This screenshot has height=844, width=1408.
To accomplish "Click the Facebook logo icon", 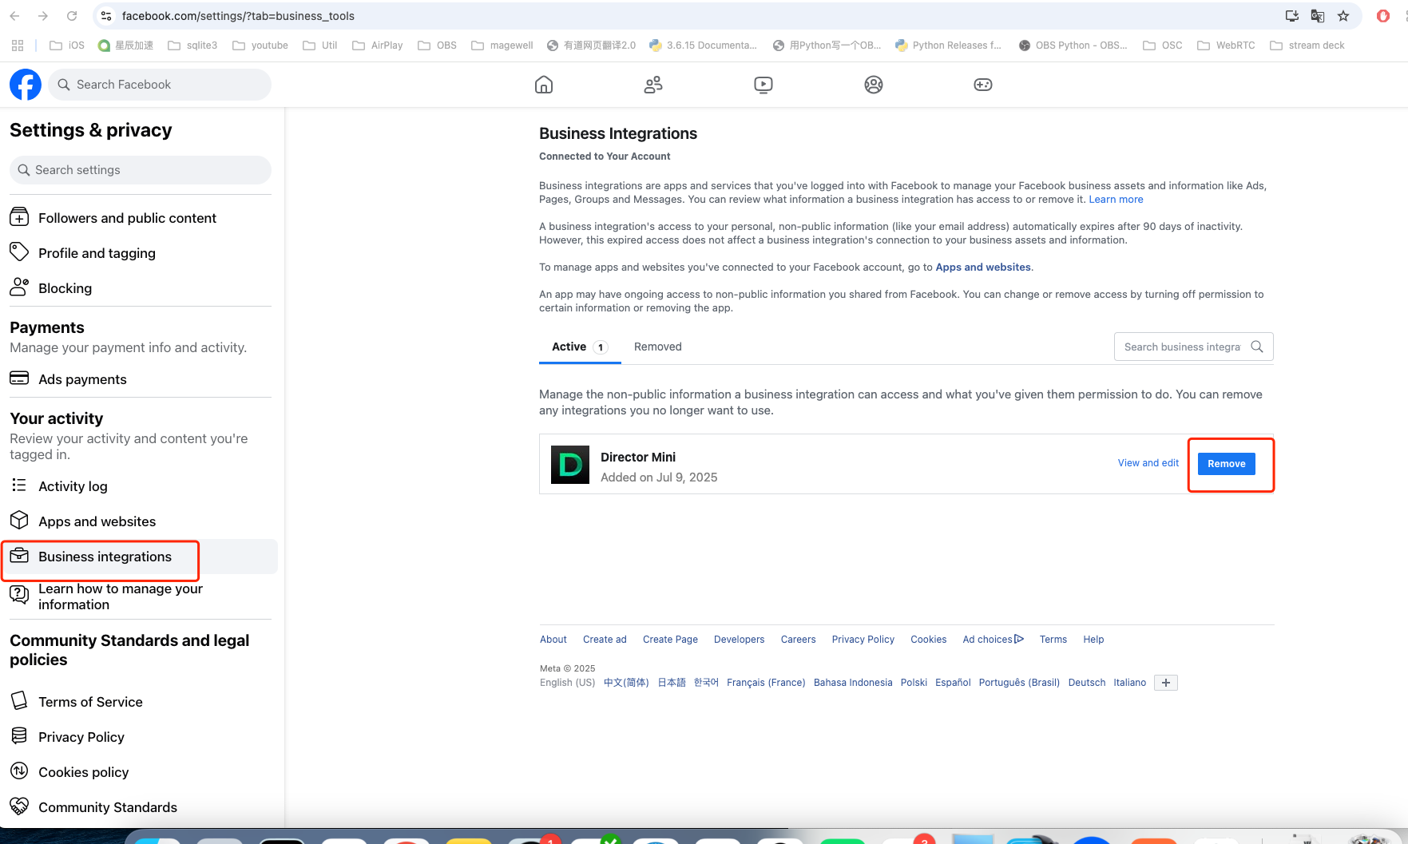I will 26,85.
